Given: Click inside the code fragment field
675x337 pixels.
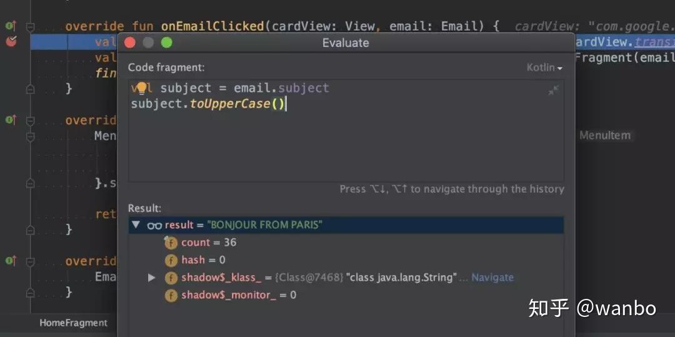Looking at the screenshot, I should point(344,144).
